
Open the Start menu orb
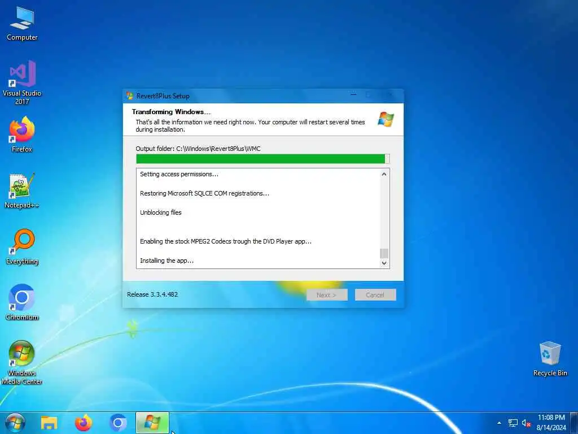[x=15, y=423]
